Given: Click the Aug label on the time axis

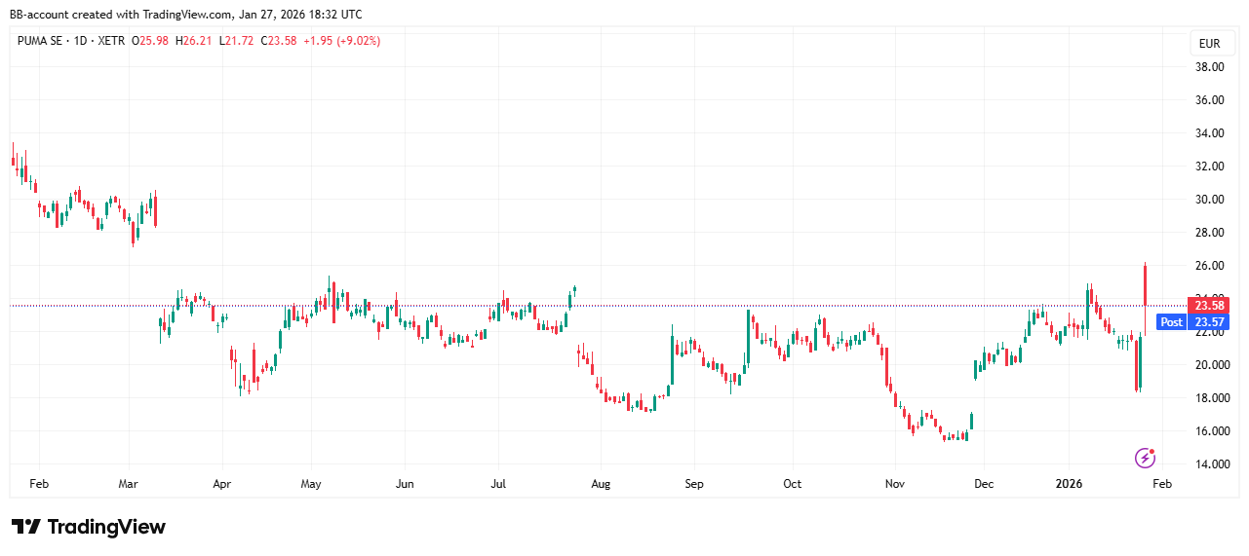Looking at the screenshot, I should pos(601,483).
